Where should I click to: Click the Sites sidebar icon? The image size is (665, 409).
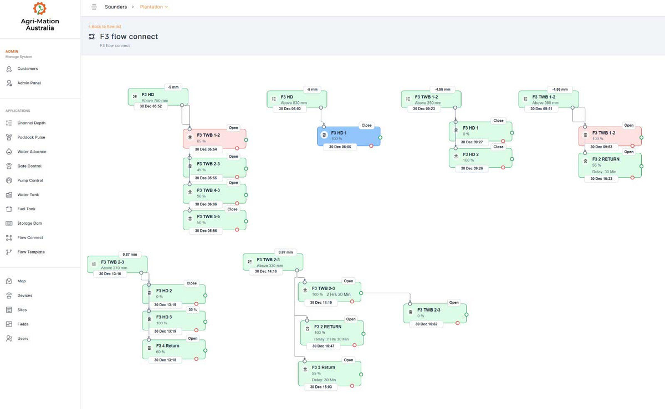pos(9,310)
